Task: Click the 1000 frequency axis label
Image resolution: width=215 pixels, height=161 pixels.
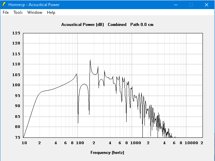Action: click(136, 143)
